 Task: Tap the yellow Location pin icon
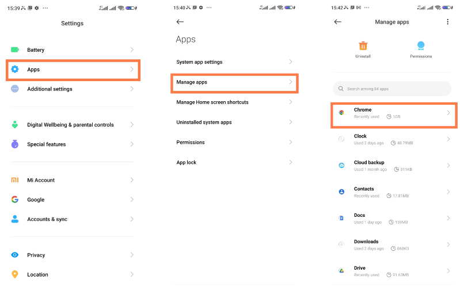(x=14, y=274)
